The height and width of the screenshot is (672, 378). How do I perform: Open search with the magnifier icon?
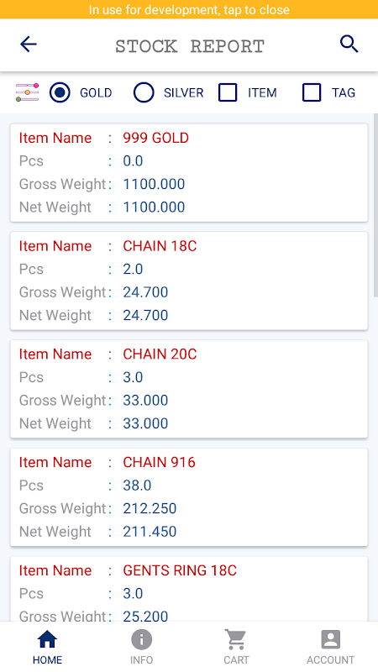click(349, 45)
